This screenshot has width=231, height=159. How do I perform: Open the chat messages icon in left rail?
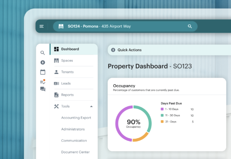click(x=43, y=89)
